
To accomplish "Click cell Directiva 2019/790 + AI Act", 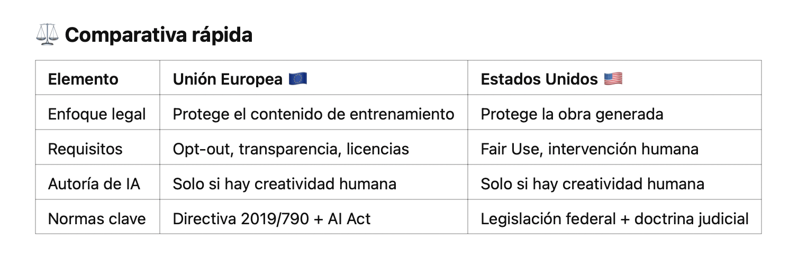I will pyautogui.click(x=272, y=218).
